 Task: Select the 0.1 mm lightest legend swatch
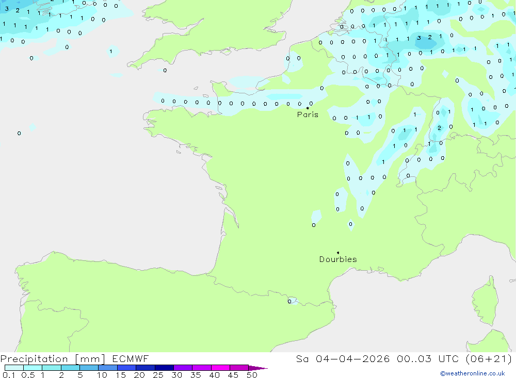point(14,368)
